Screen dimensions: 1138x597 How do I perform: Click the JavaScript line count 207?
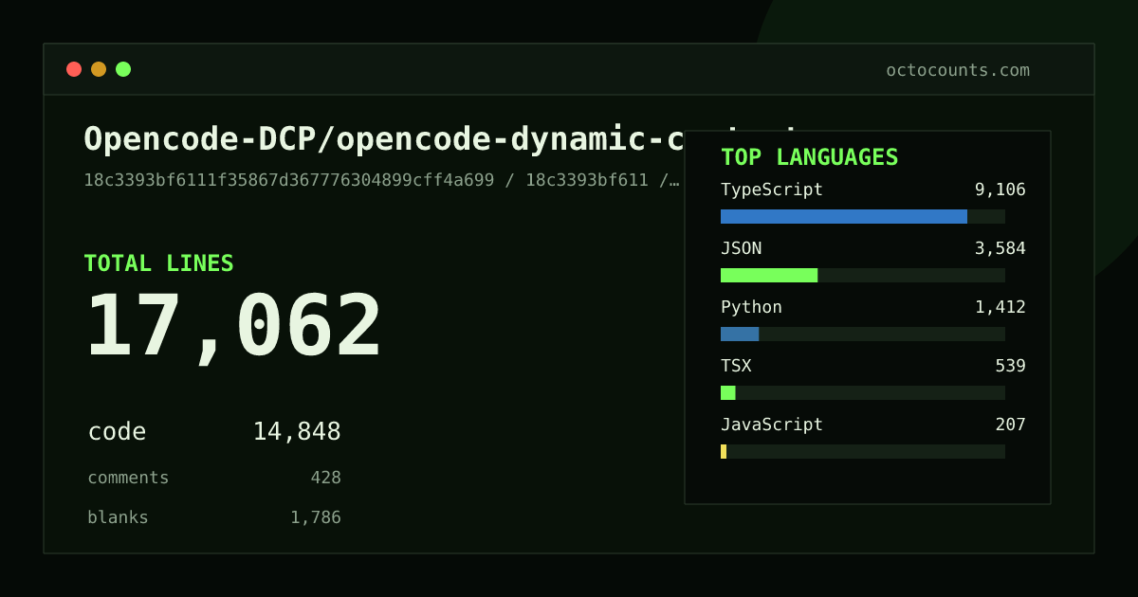1010,425
